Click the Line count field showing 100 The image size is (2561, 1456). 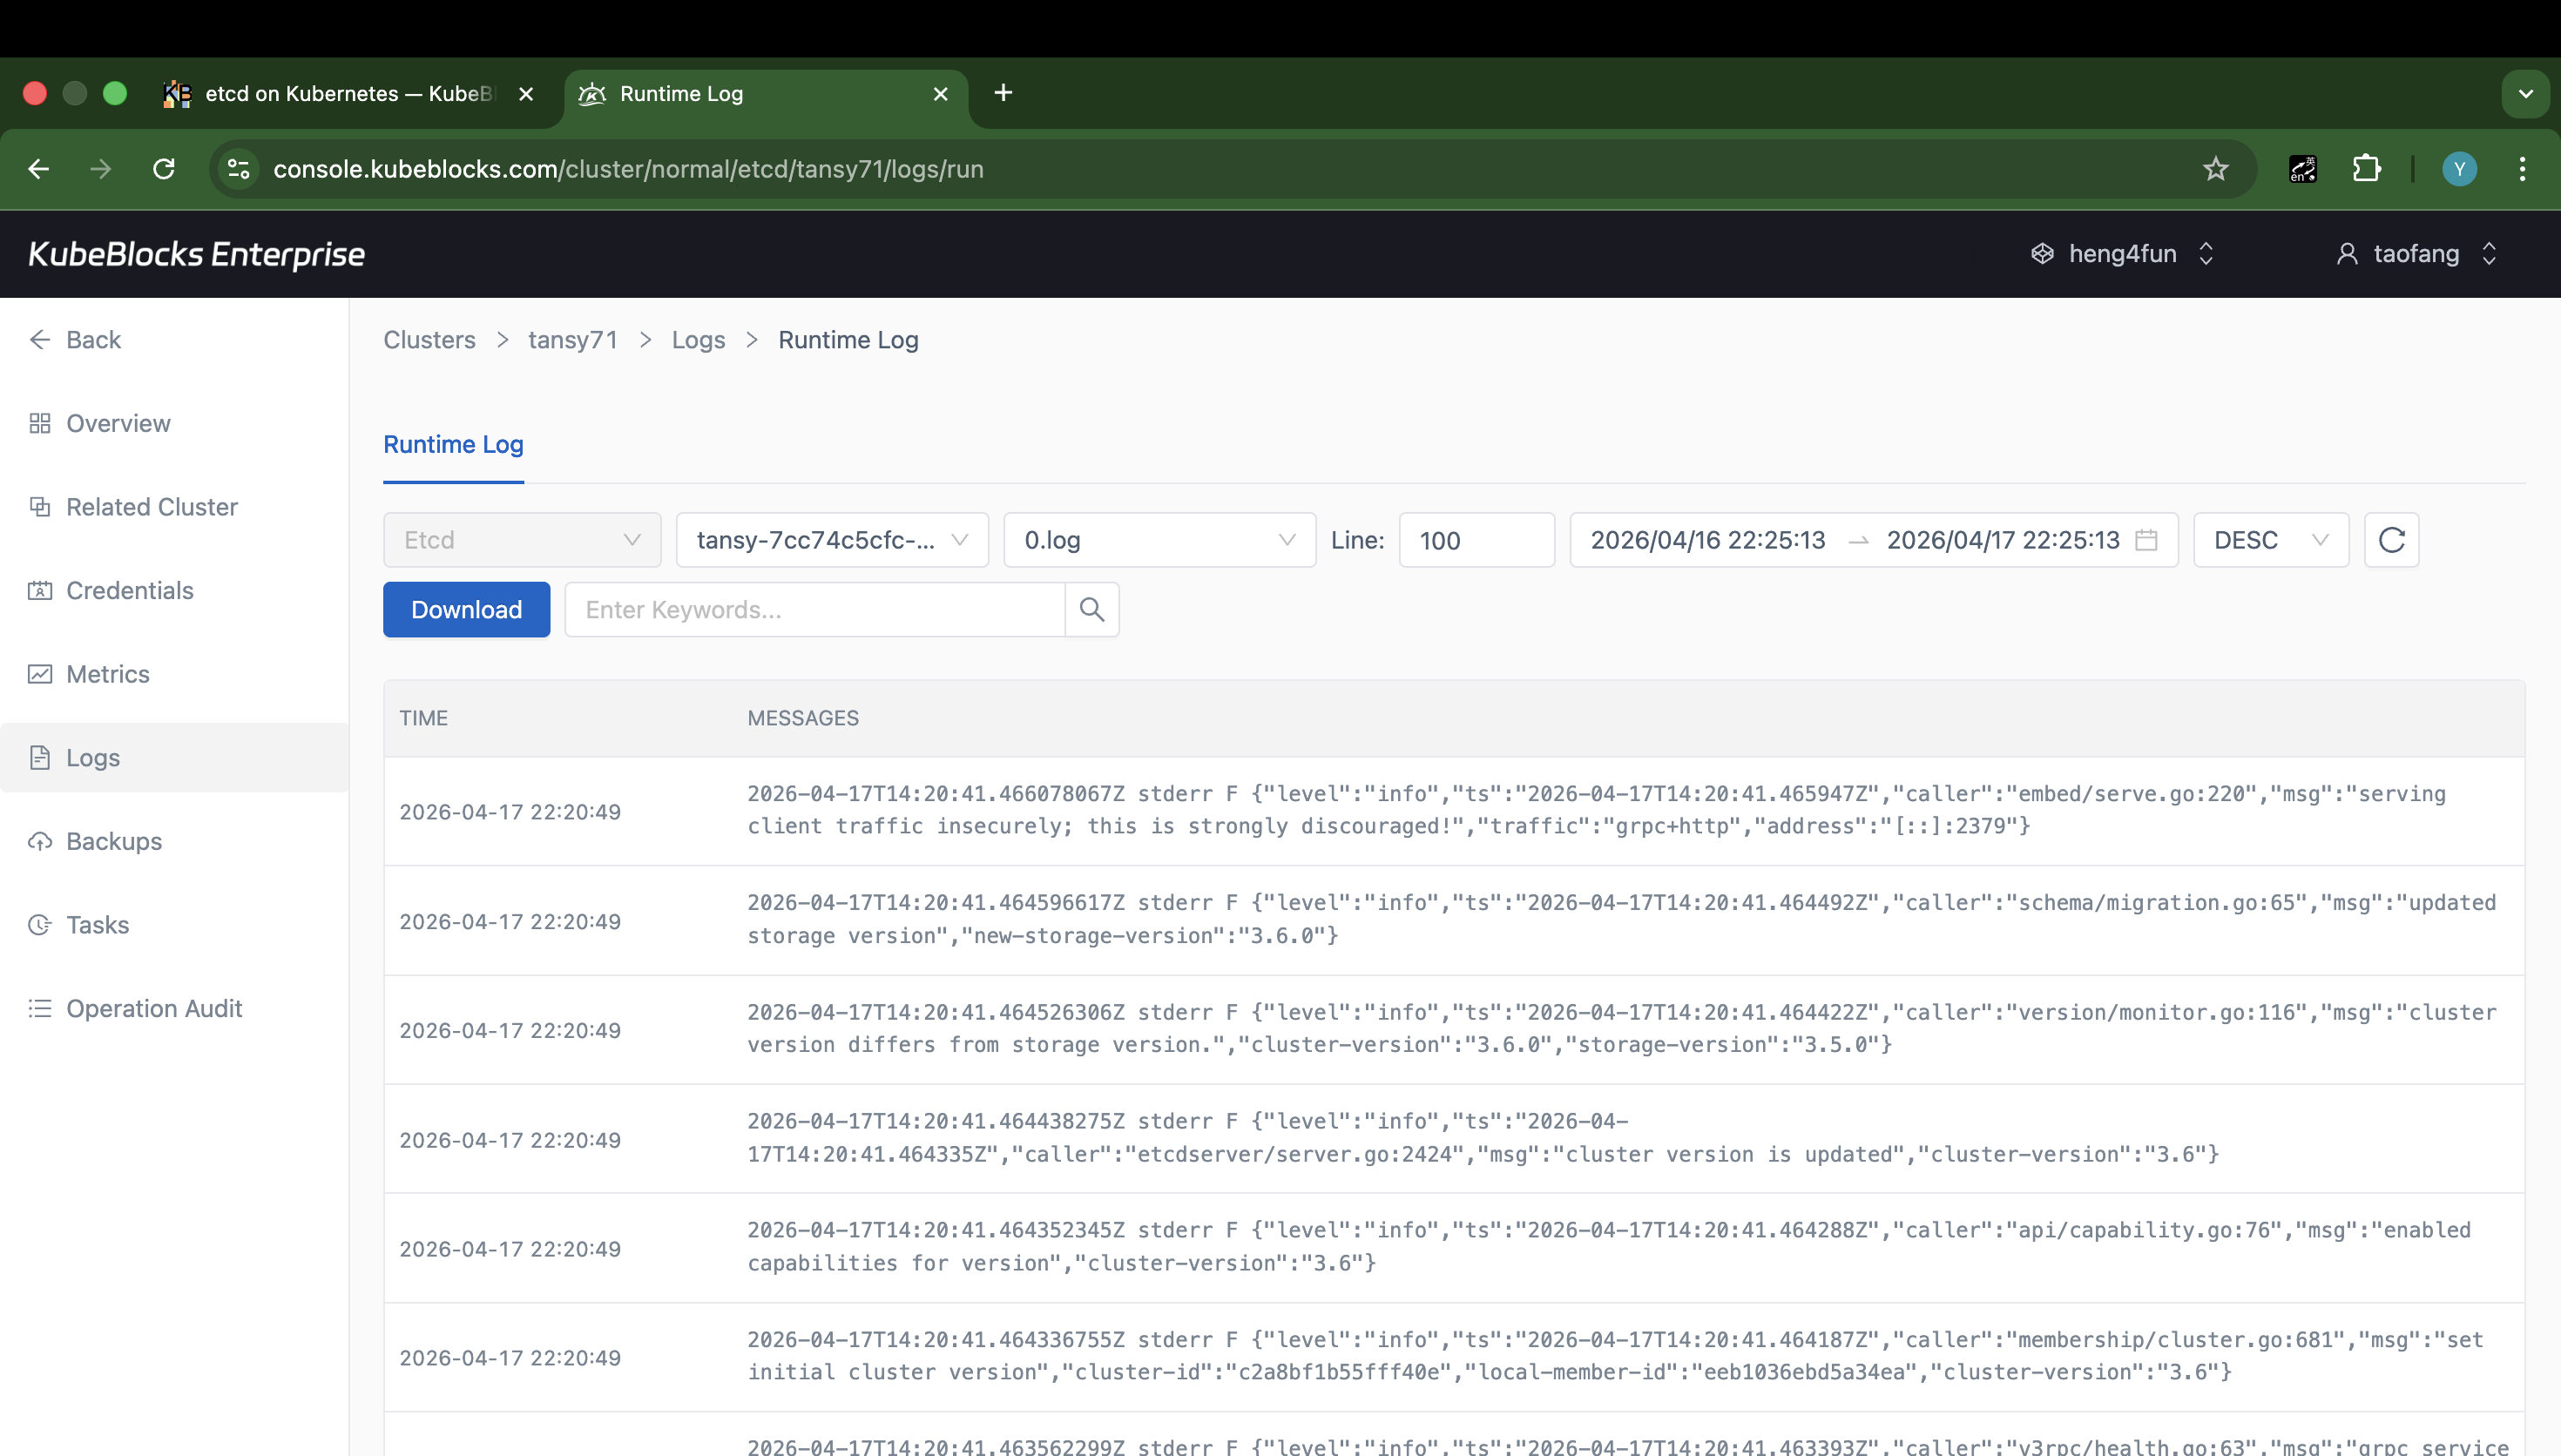(1476, 540)
